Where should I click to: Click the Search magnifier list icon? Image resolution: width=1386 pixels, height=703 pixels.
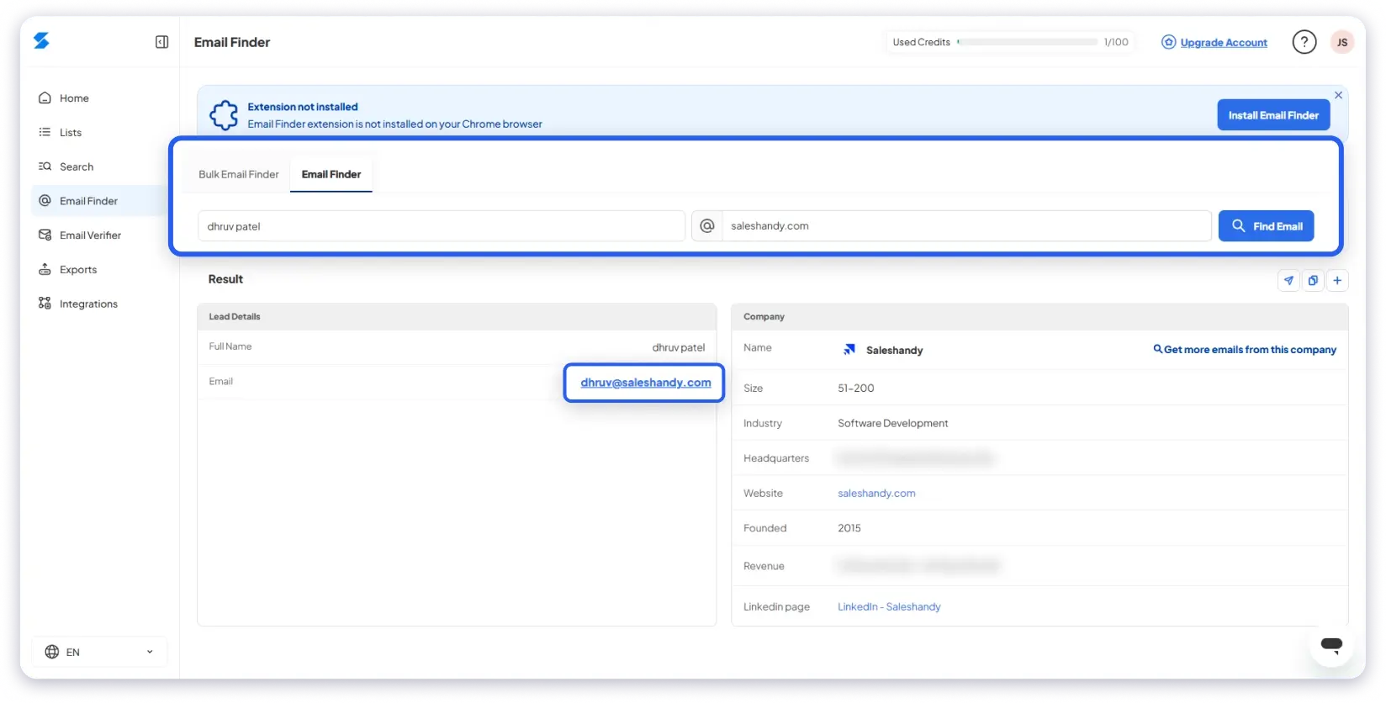(45, 166)
